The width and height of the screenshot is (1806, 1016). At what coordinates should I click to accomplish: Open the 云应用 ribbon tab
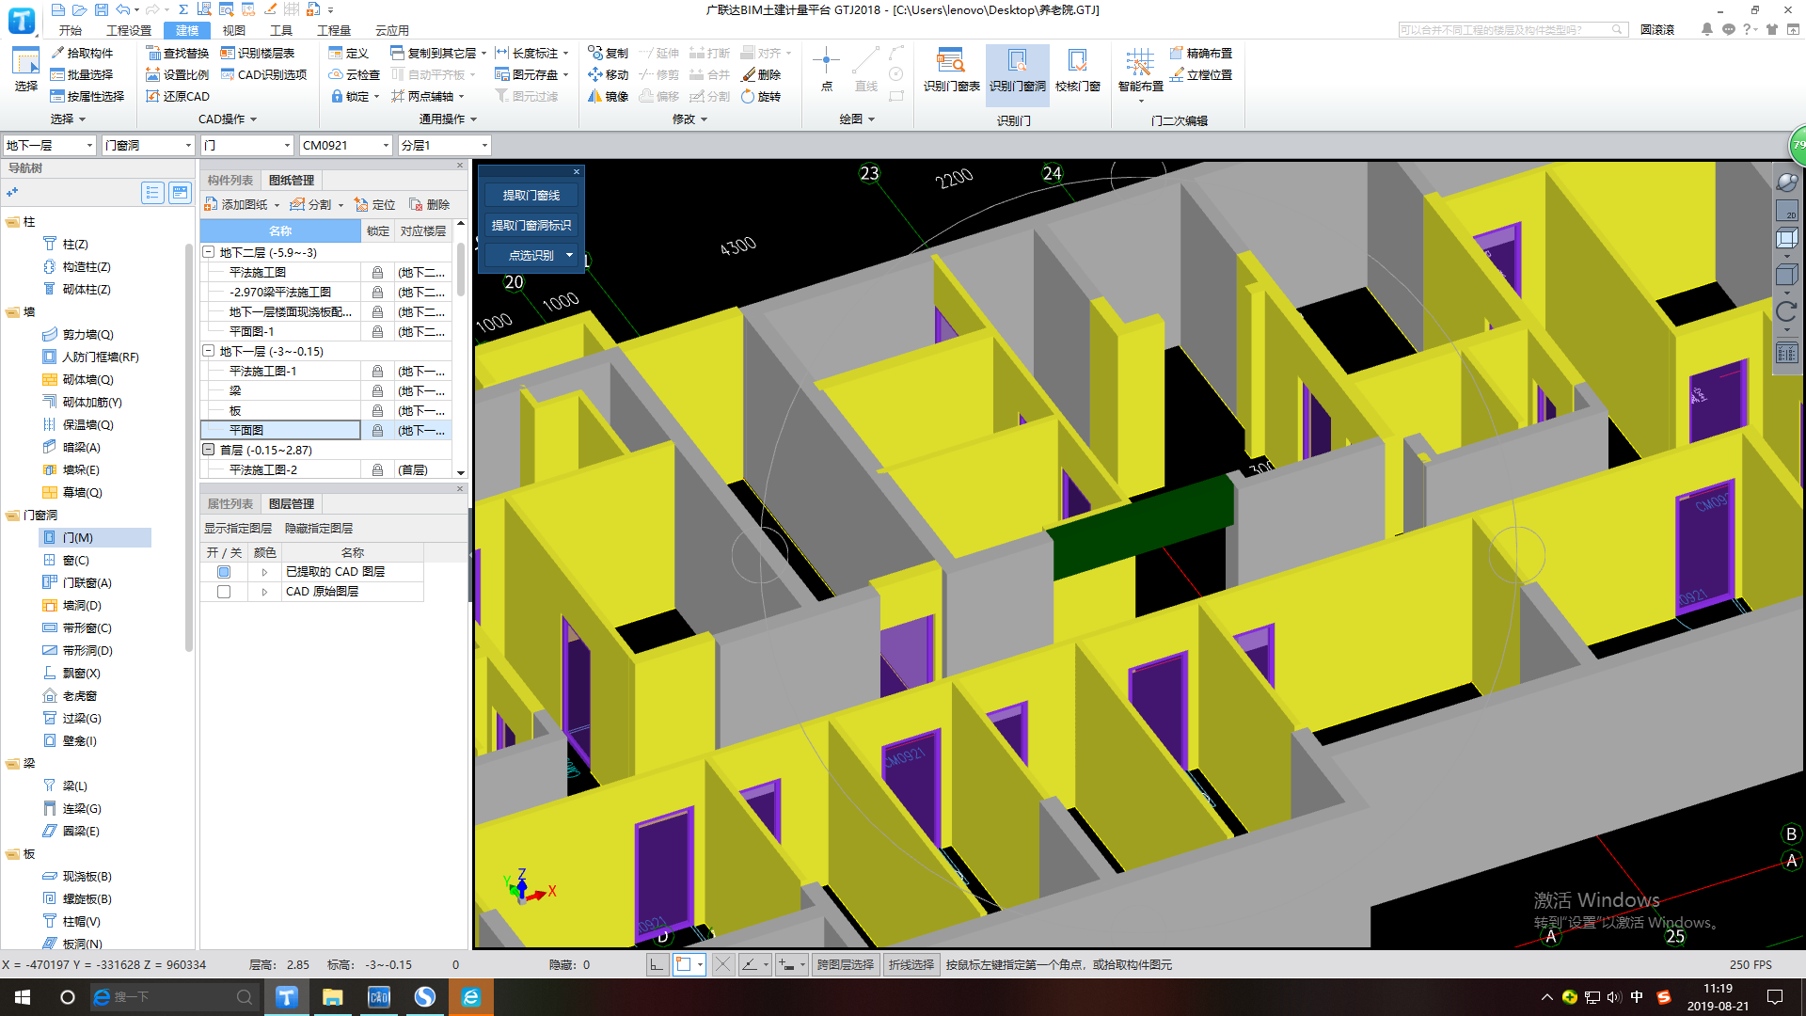coord(392,30)
